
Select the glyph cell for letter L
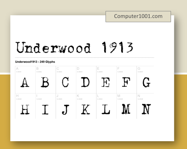(107, 106)
